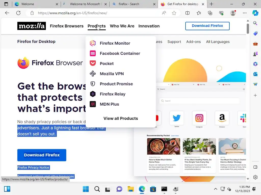Close the Get Firefox for desktop tab
This screenshot has width=261, height=195.
click(x=203, y=4)
